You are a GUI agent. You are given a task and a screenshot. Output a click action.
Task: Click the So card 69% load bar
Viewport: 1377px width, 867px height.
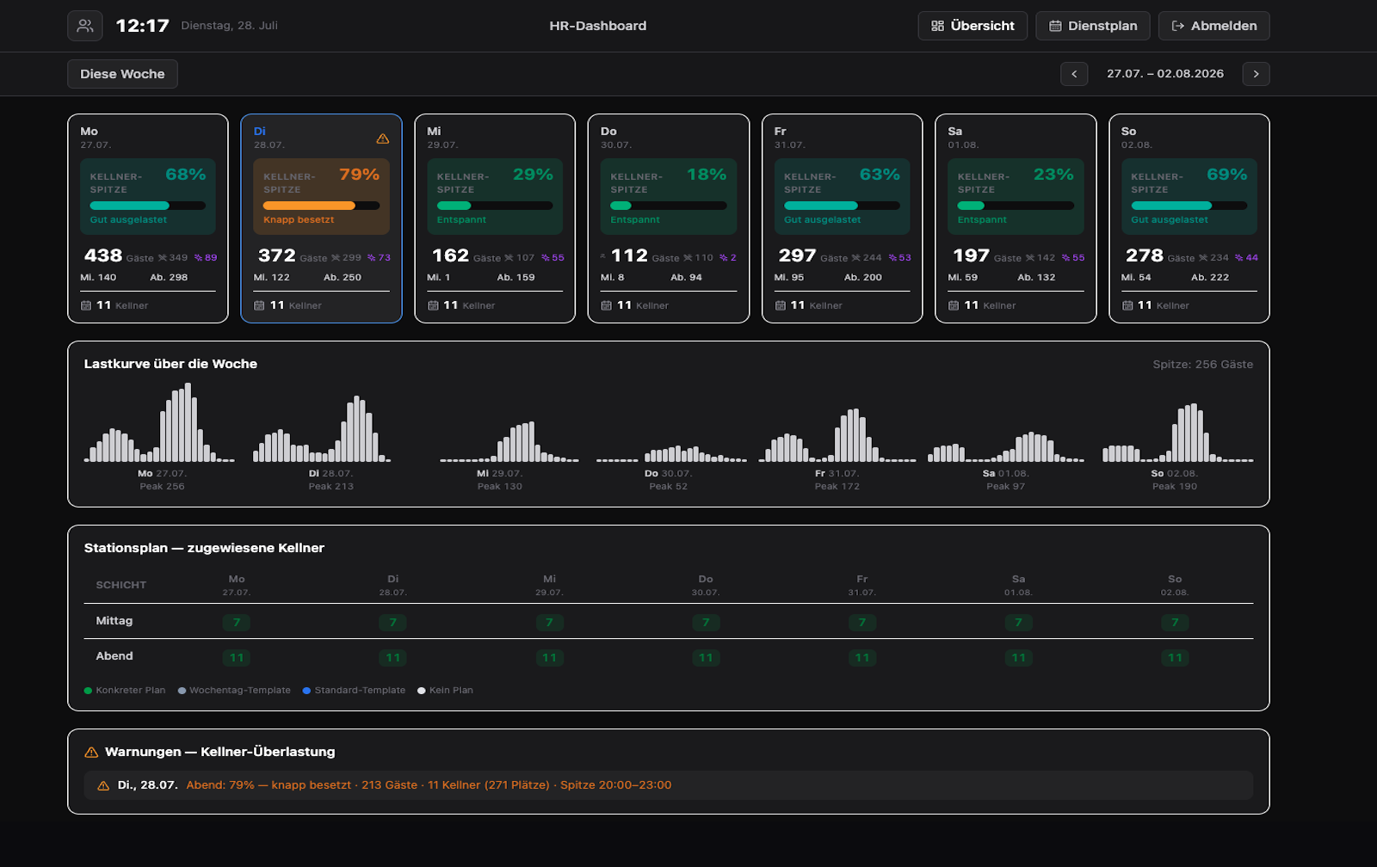1189,206
